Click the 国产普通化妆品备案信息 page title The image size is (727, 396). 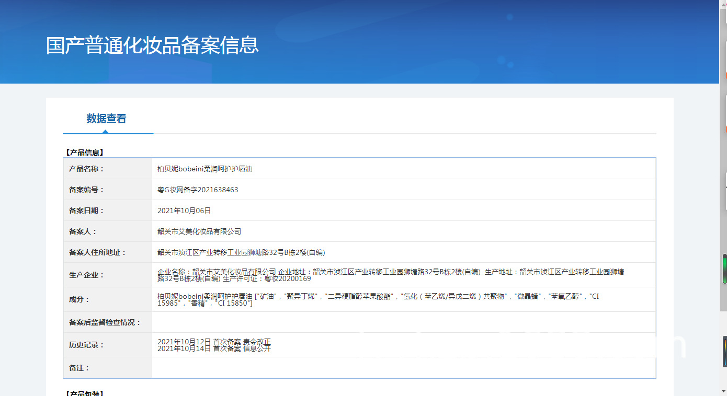click(152, 45)
